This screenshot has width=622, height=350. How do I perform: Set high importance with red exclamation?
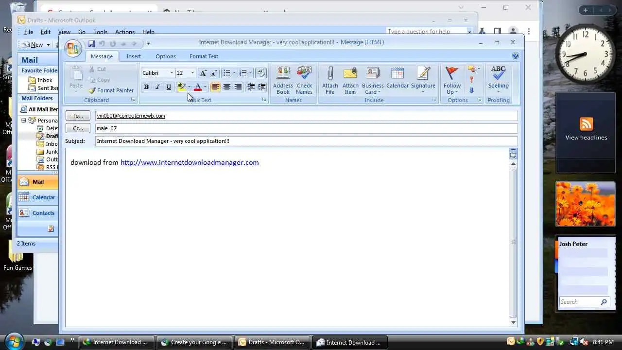coord(471,80)
